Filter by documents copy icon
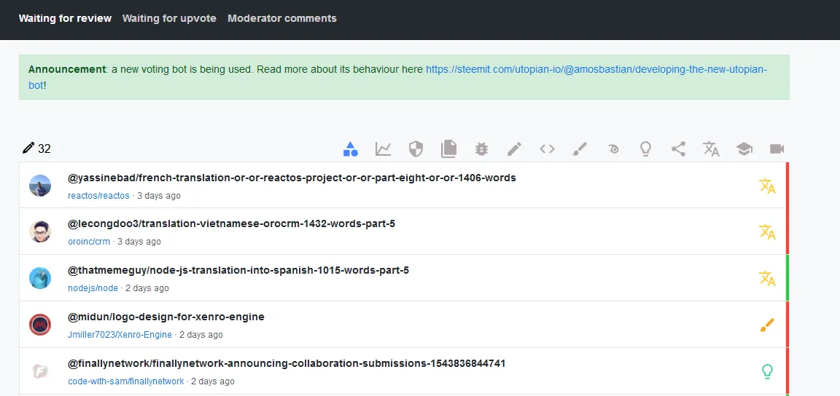840x396 pixels. tap(448, 149)
